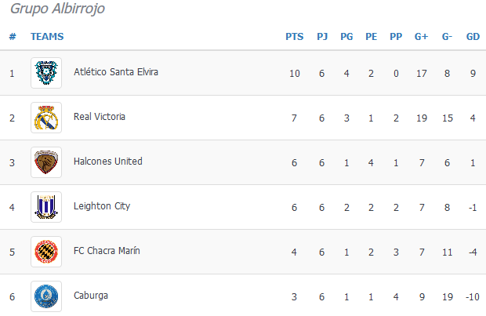
Task: Click the Real Victoria team crest
Action: (x=46, y=118)
